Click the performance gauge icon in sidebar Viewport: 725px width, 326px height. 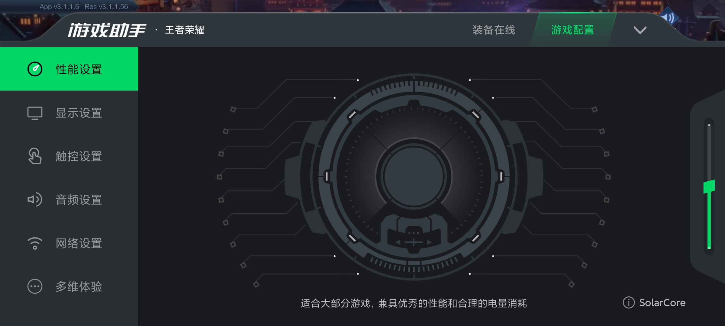35,69
